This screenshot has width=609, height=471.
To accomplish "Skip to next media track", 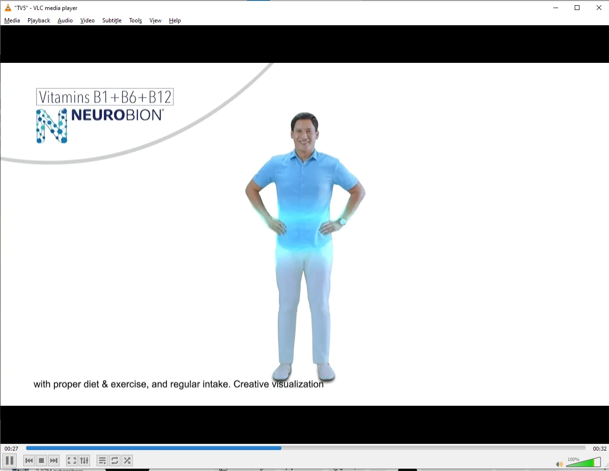I will coord(54,461).
